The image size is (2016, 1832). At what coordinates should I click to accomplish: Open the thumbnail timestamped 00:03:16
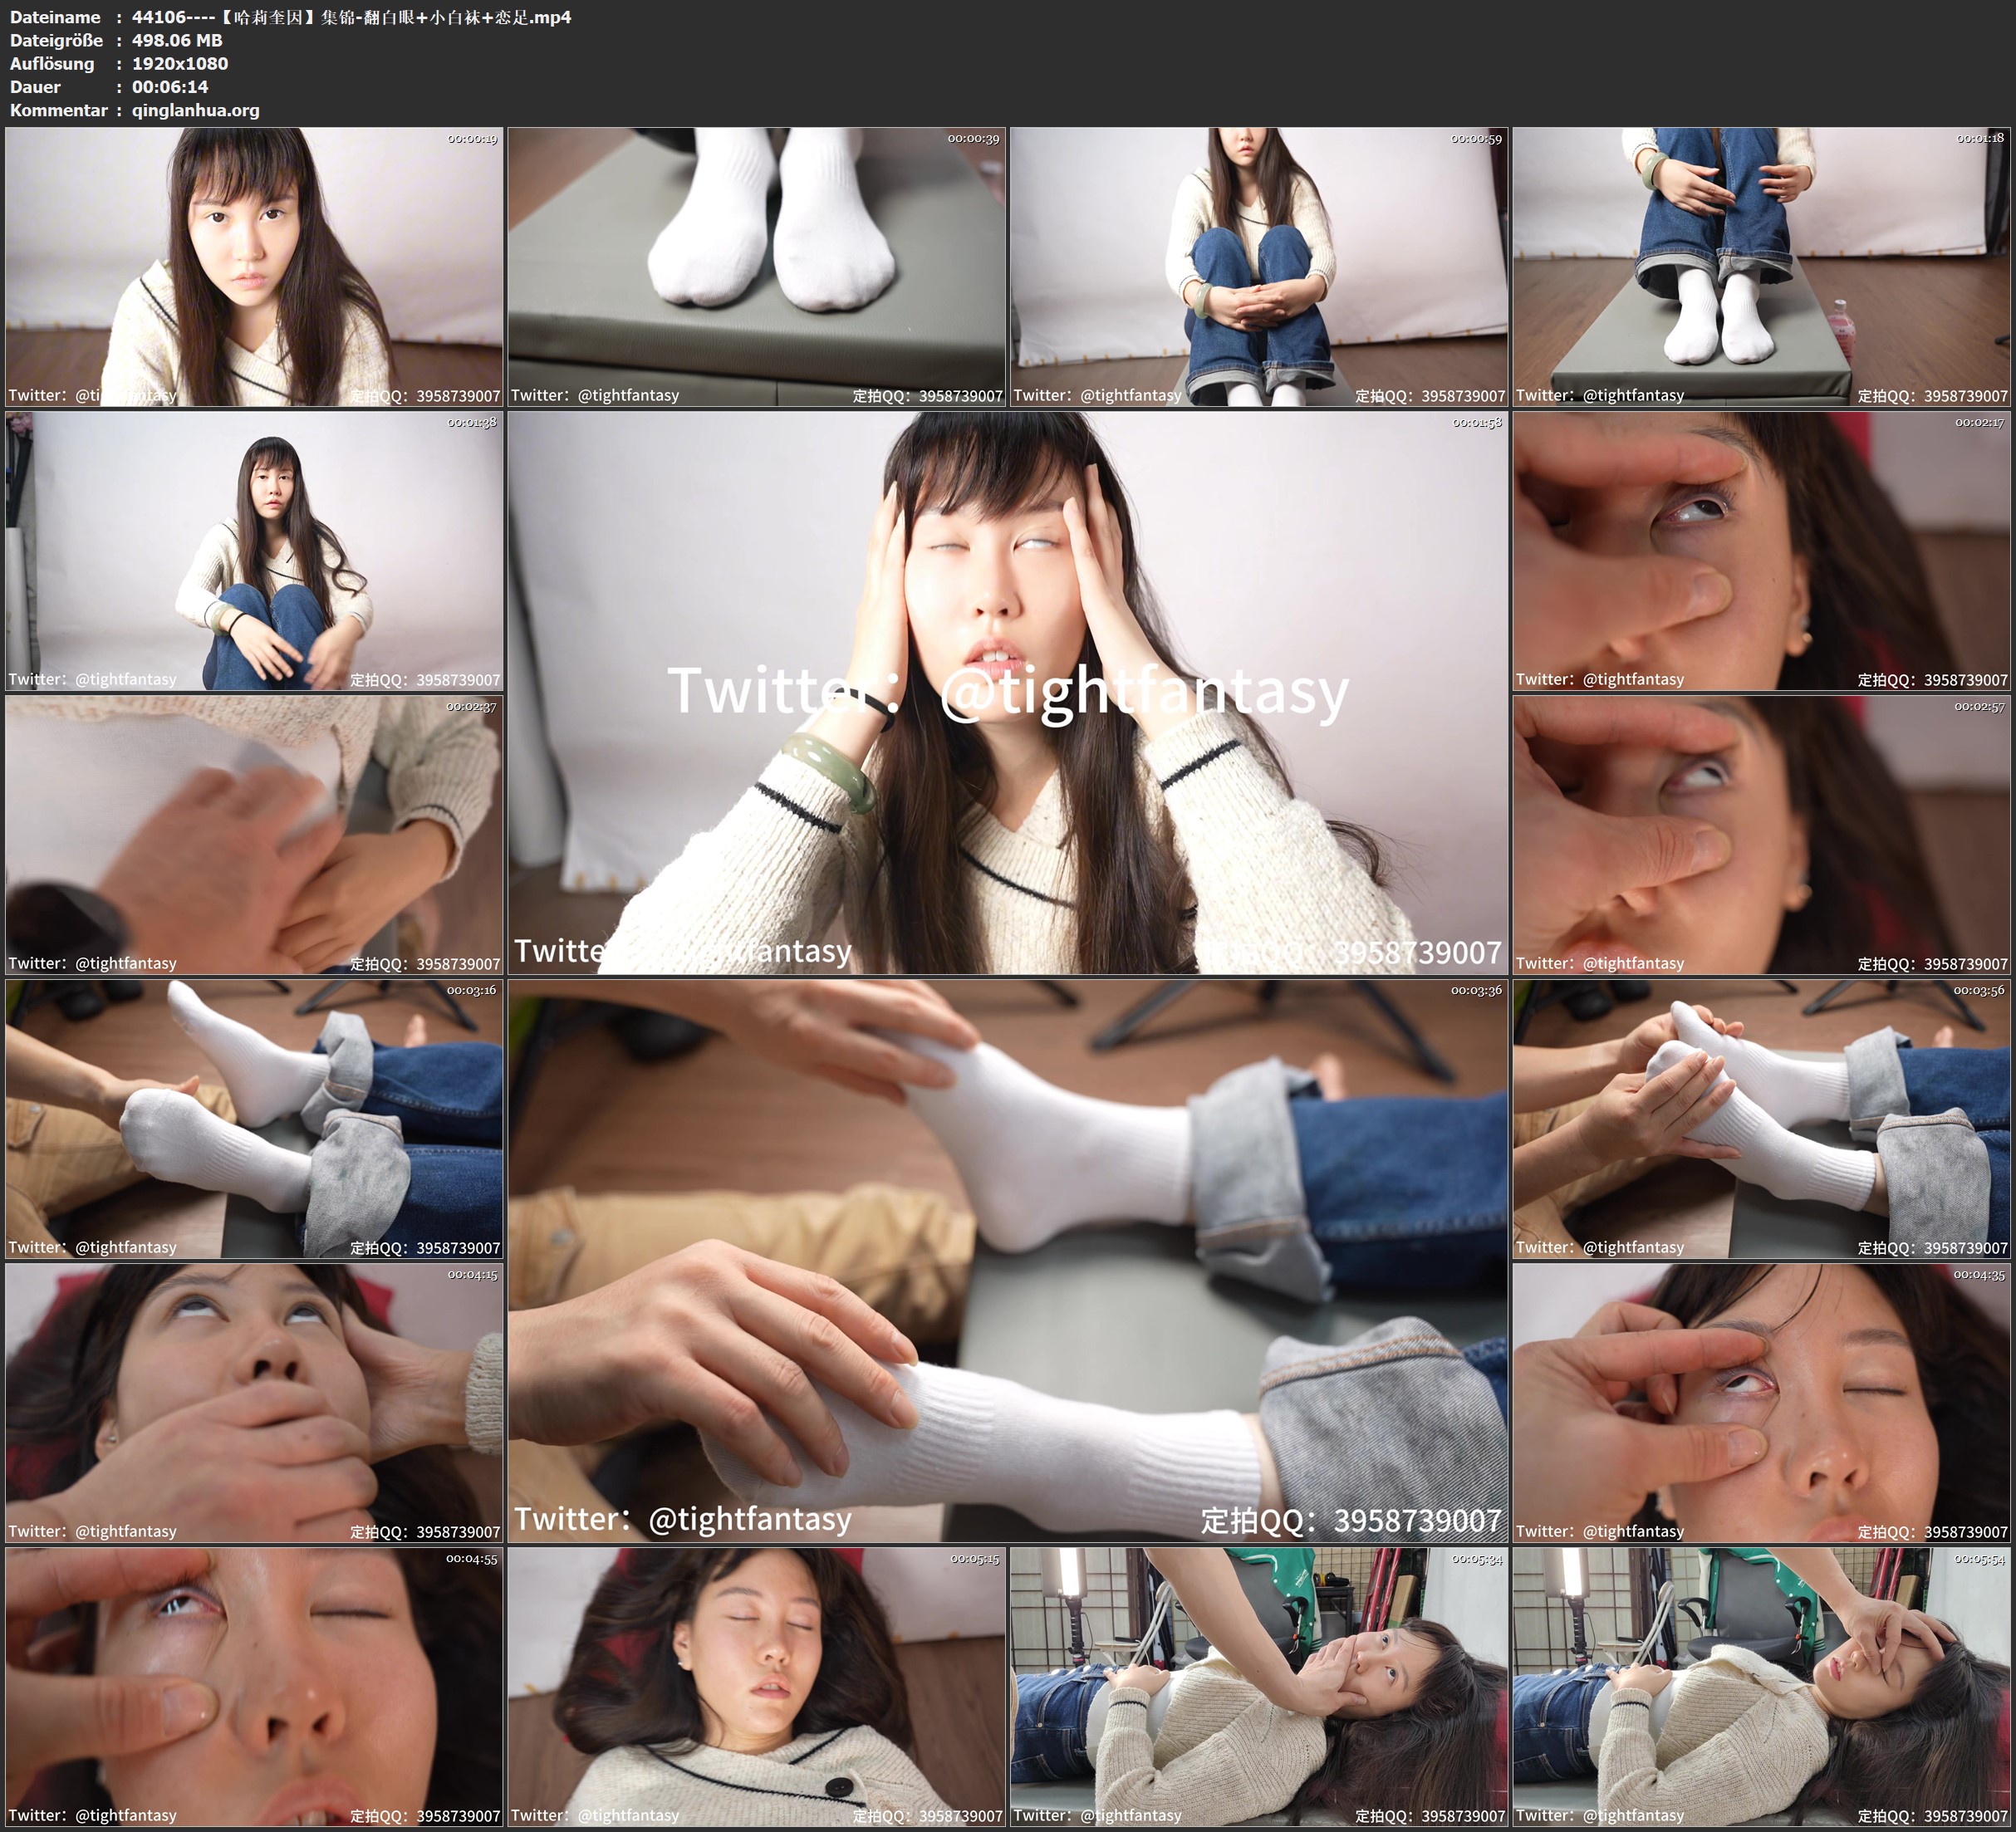pyautogui.click(x=254, y=1118)
